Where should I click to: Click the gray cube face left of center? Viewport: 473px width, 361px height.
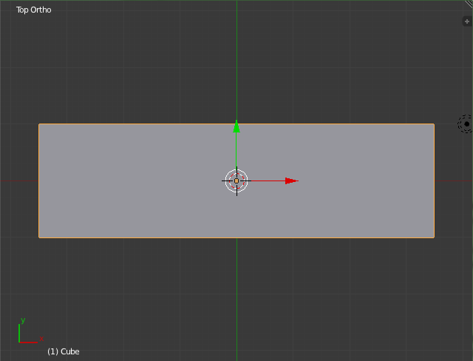click(133, 180)
